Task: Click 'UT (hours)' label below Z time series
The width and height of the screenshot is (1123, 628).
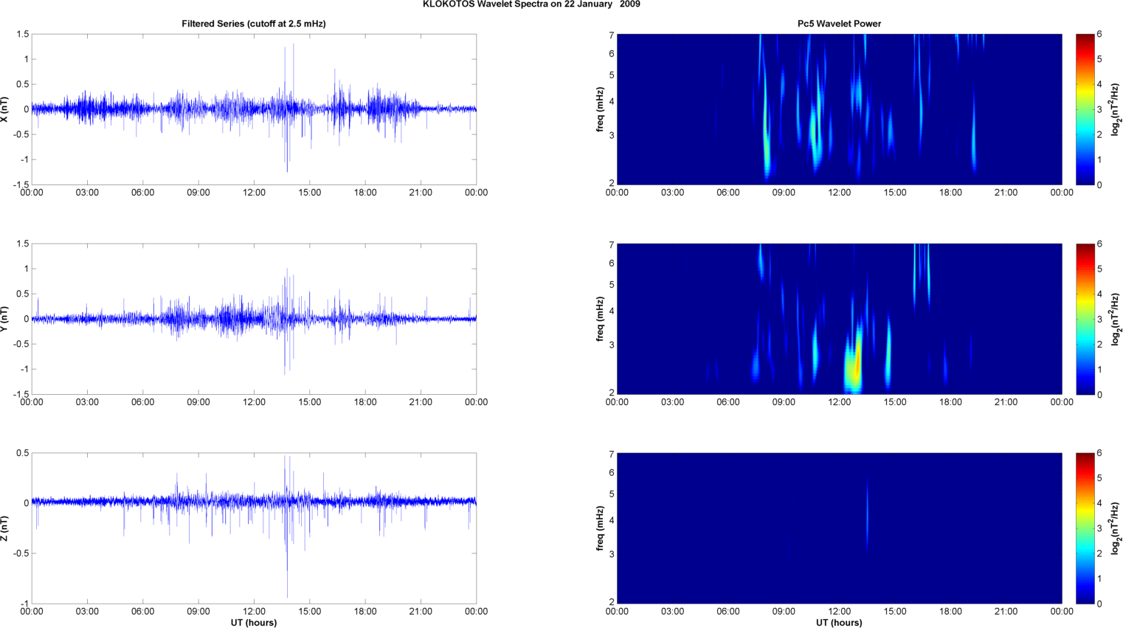Action: [x=254, y=623]
